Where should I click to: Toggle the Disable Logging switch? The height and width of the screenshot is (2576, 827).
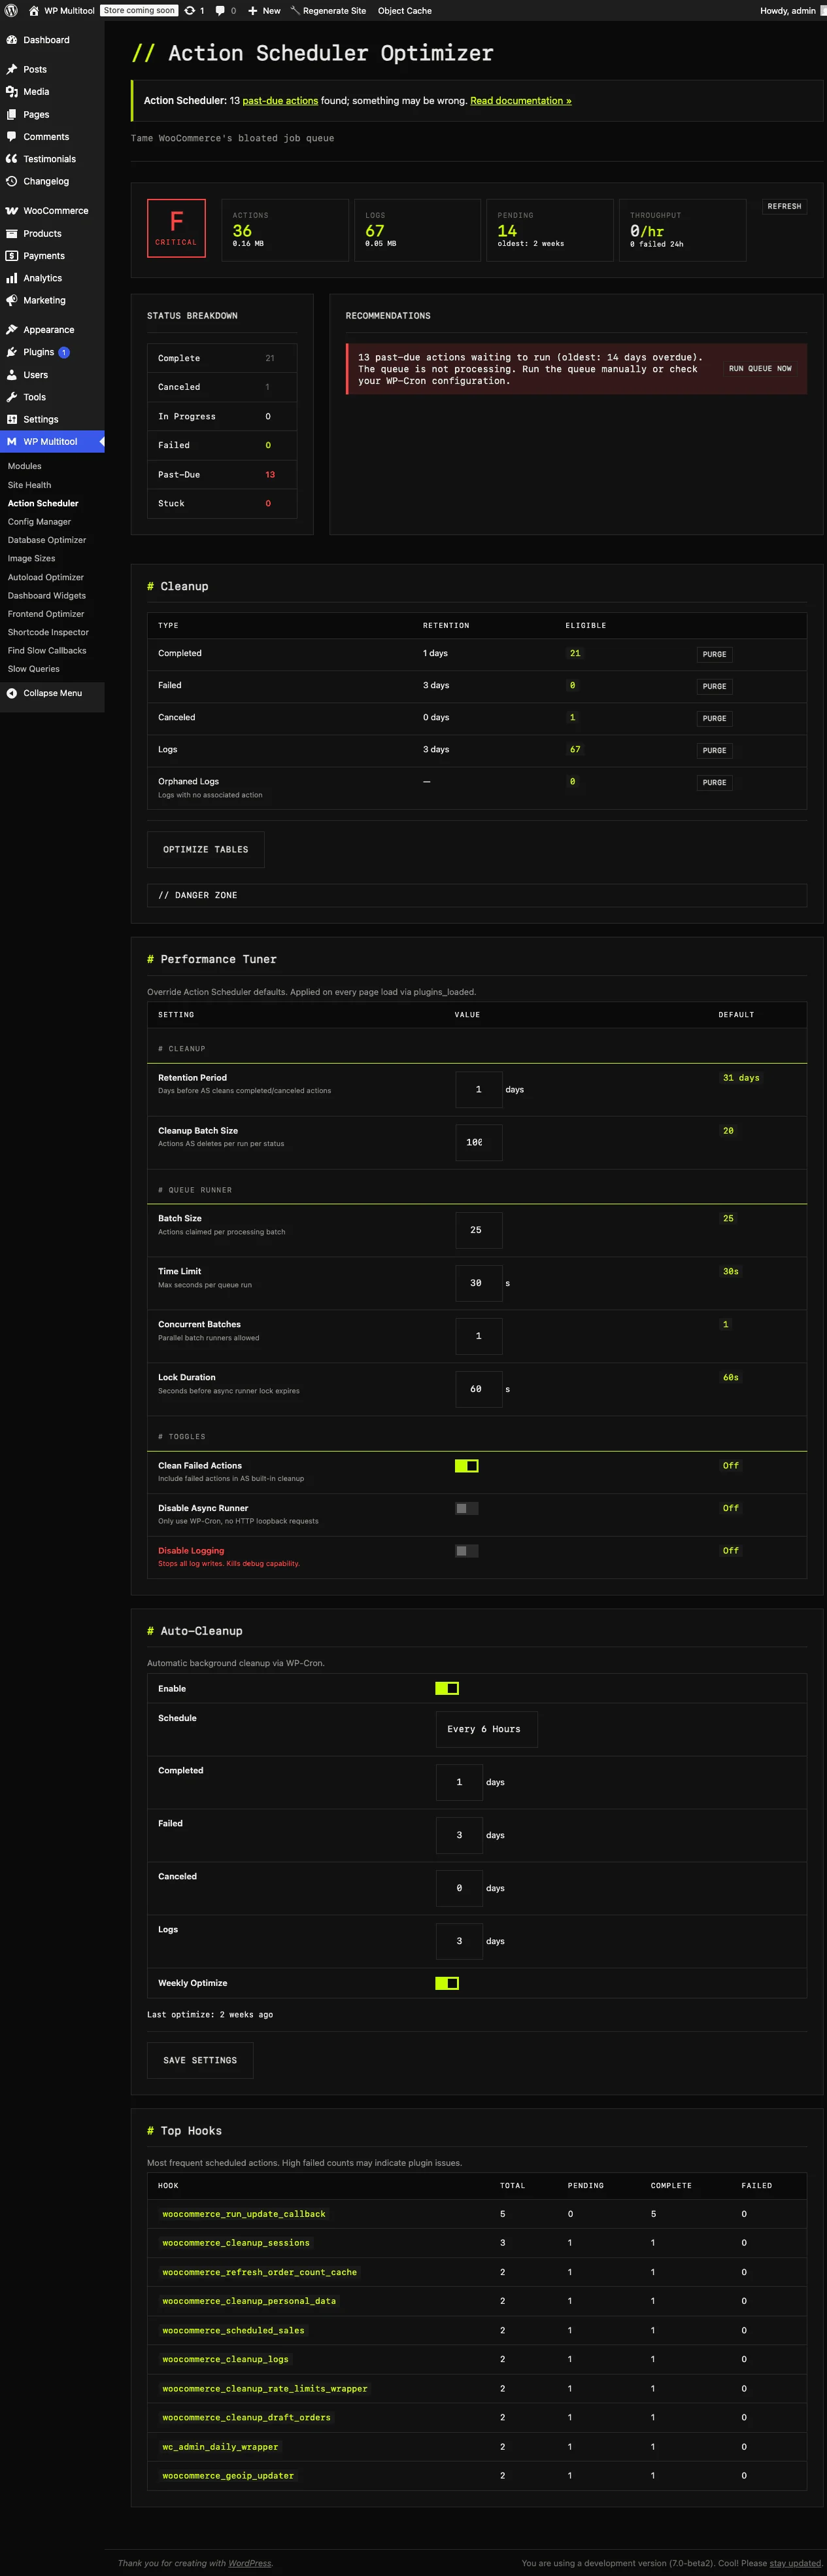click(x=466, y=1551)
